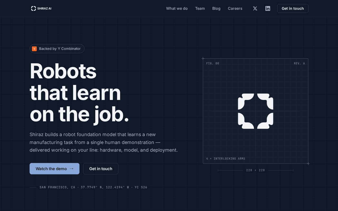
Task: Click the Backed by Y Combinator badge text
Action: [x=60, y=49]
